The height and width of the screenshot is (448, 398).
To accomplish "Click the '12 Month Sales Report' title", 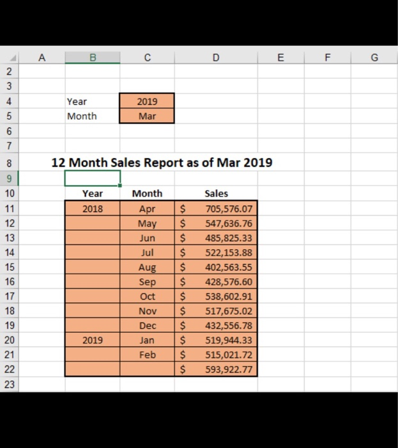I will pos(162,163).
